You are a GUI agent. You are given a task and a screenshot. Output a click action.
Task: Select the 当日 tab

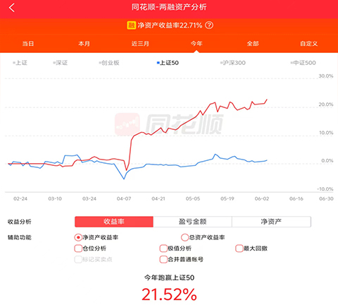[x=28, y=44]
